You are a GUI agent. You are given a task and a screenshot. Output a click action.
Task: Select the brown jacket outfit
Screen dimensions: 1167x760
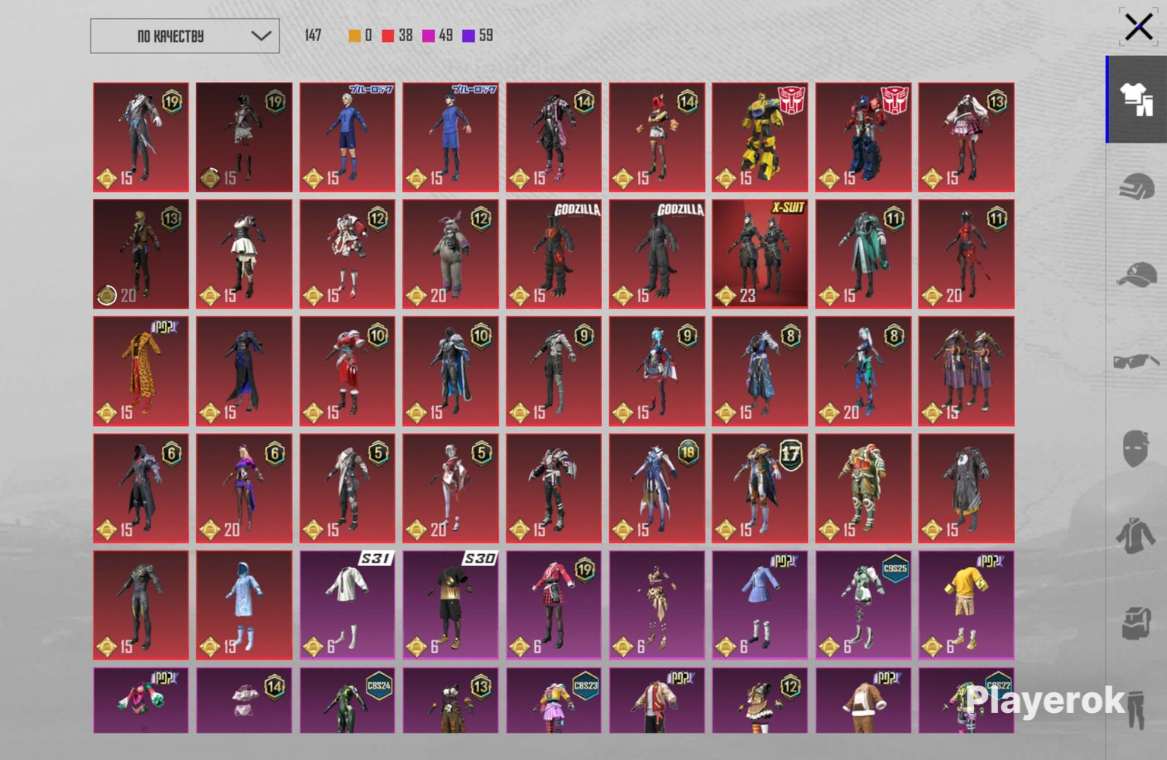click(863, 700)
